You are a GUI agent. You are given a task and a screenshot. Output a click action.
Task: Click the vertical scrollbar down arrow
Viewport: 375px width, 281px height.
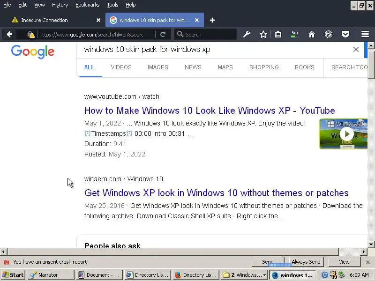(x=371, y=244)
